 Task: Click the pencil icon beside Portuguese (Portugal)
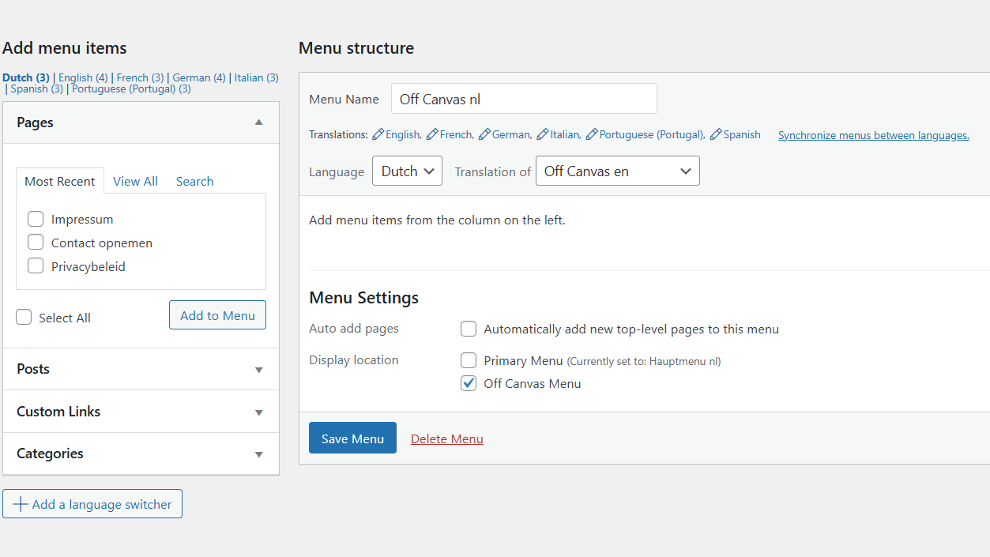click(x=592, y=134)
